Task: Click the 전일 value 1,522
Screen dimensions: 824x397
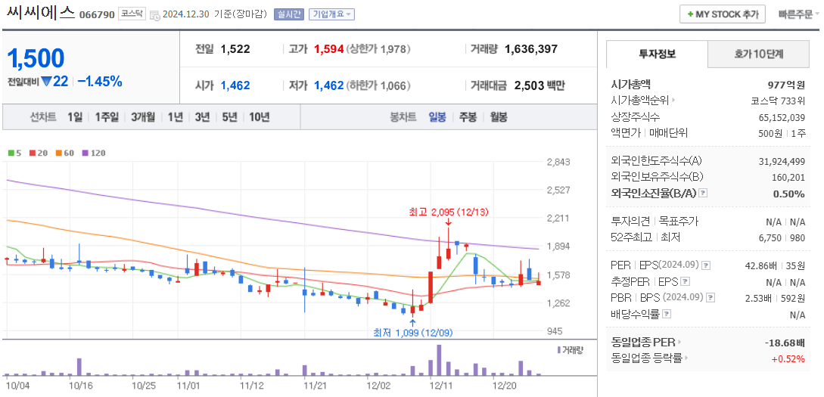Action: pyautogui.click(x=235, y=49)
